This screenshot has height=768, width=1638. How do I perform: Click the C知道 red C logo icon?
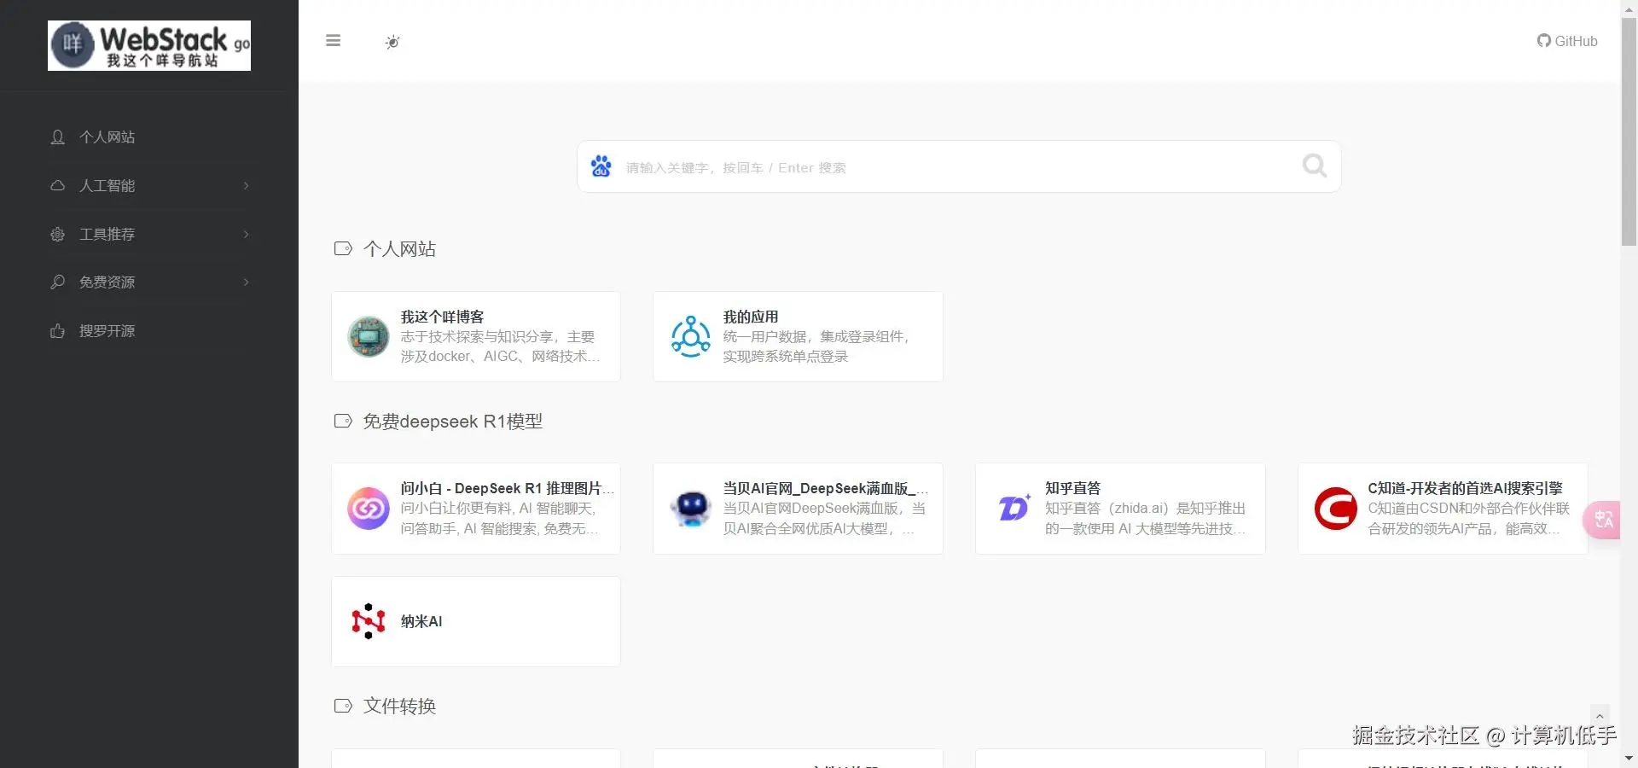pos(1335,509)
